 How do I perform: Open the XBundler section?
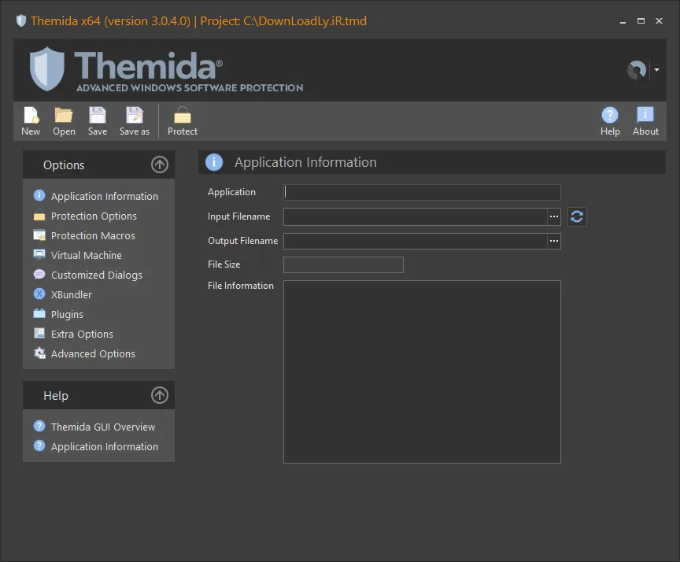point(72,295)
